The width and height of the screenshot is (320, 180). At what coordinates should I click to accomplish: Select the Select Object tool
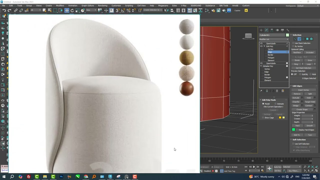[44, 10]
